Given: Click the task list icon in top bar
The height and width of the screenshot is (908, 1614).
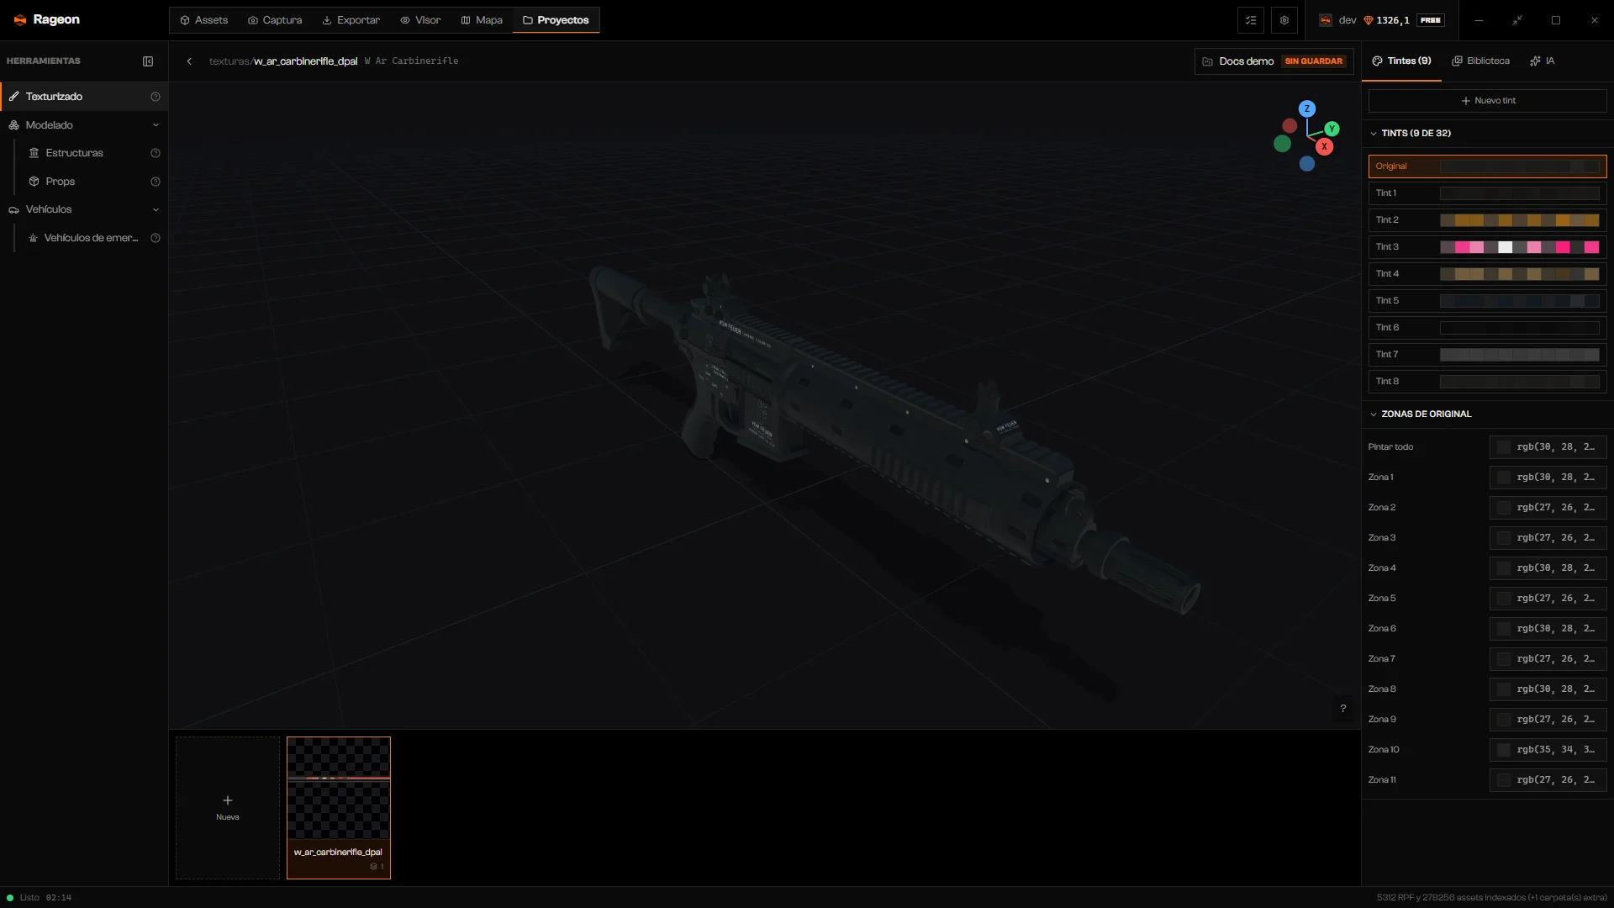Looking at the screenshot, I should 1251,20.
